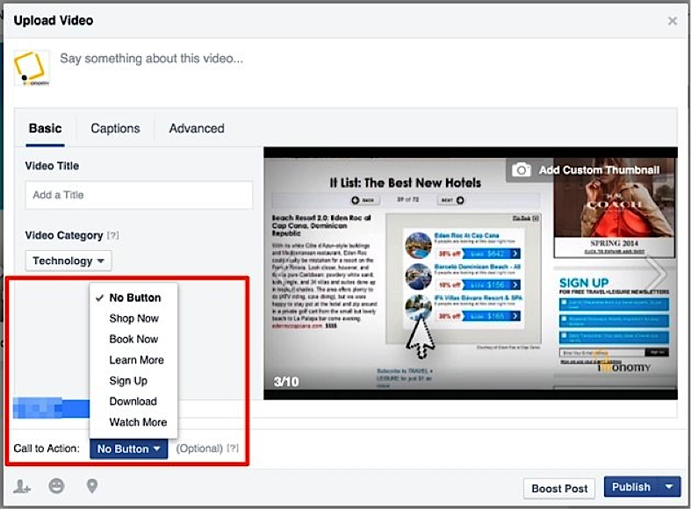Click the Publish button
Viewport: 691px width, 509px height.
(x=631, y=487)
